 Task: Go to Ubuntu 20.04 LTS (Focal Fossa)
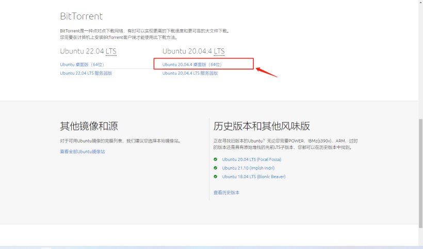[x=251, y=159]
